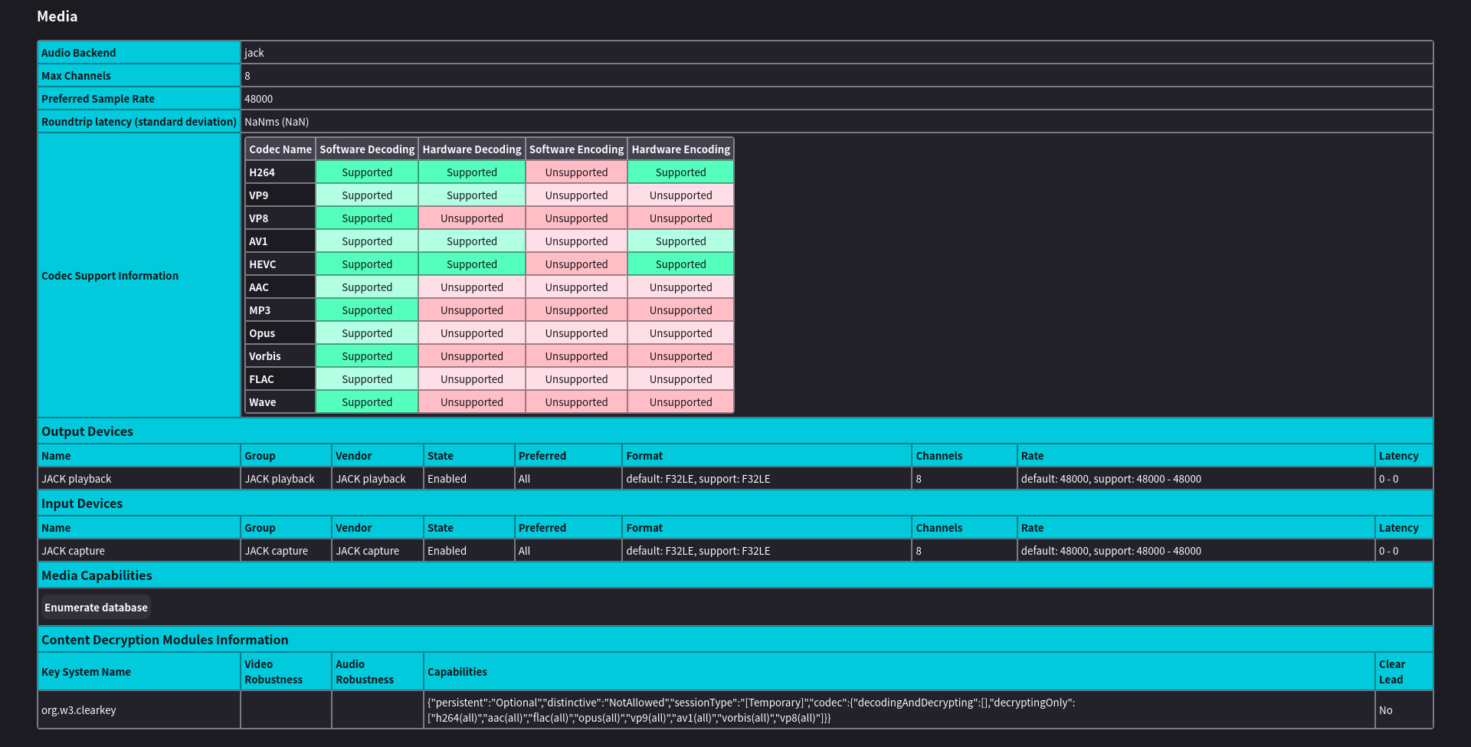Click Input Devices "Preferred" column header
Screen dimensions: 1471x747
click(568, 528)
